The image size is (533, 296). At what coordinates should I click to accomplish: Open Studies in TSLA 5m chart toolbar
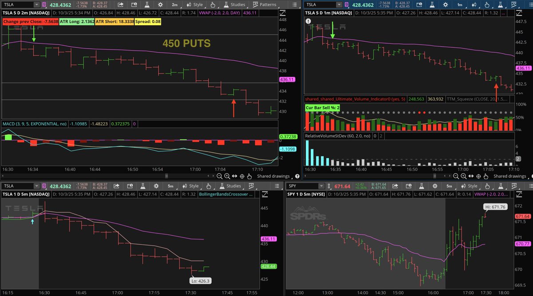(230, 186)
